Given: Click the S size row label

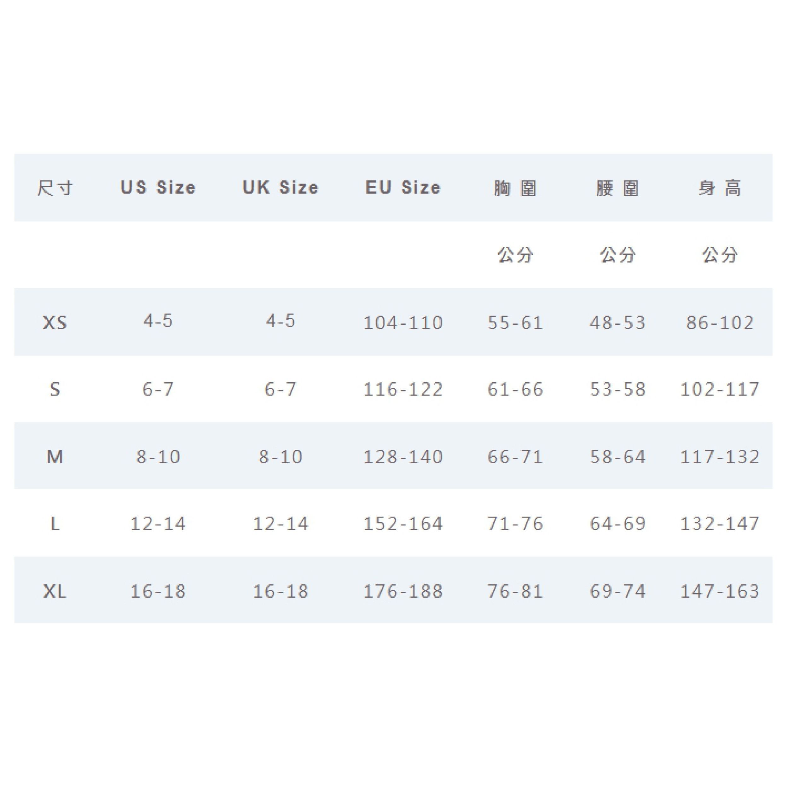Looking at the screenshot, I should point(55,390).
